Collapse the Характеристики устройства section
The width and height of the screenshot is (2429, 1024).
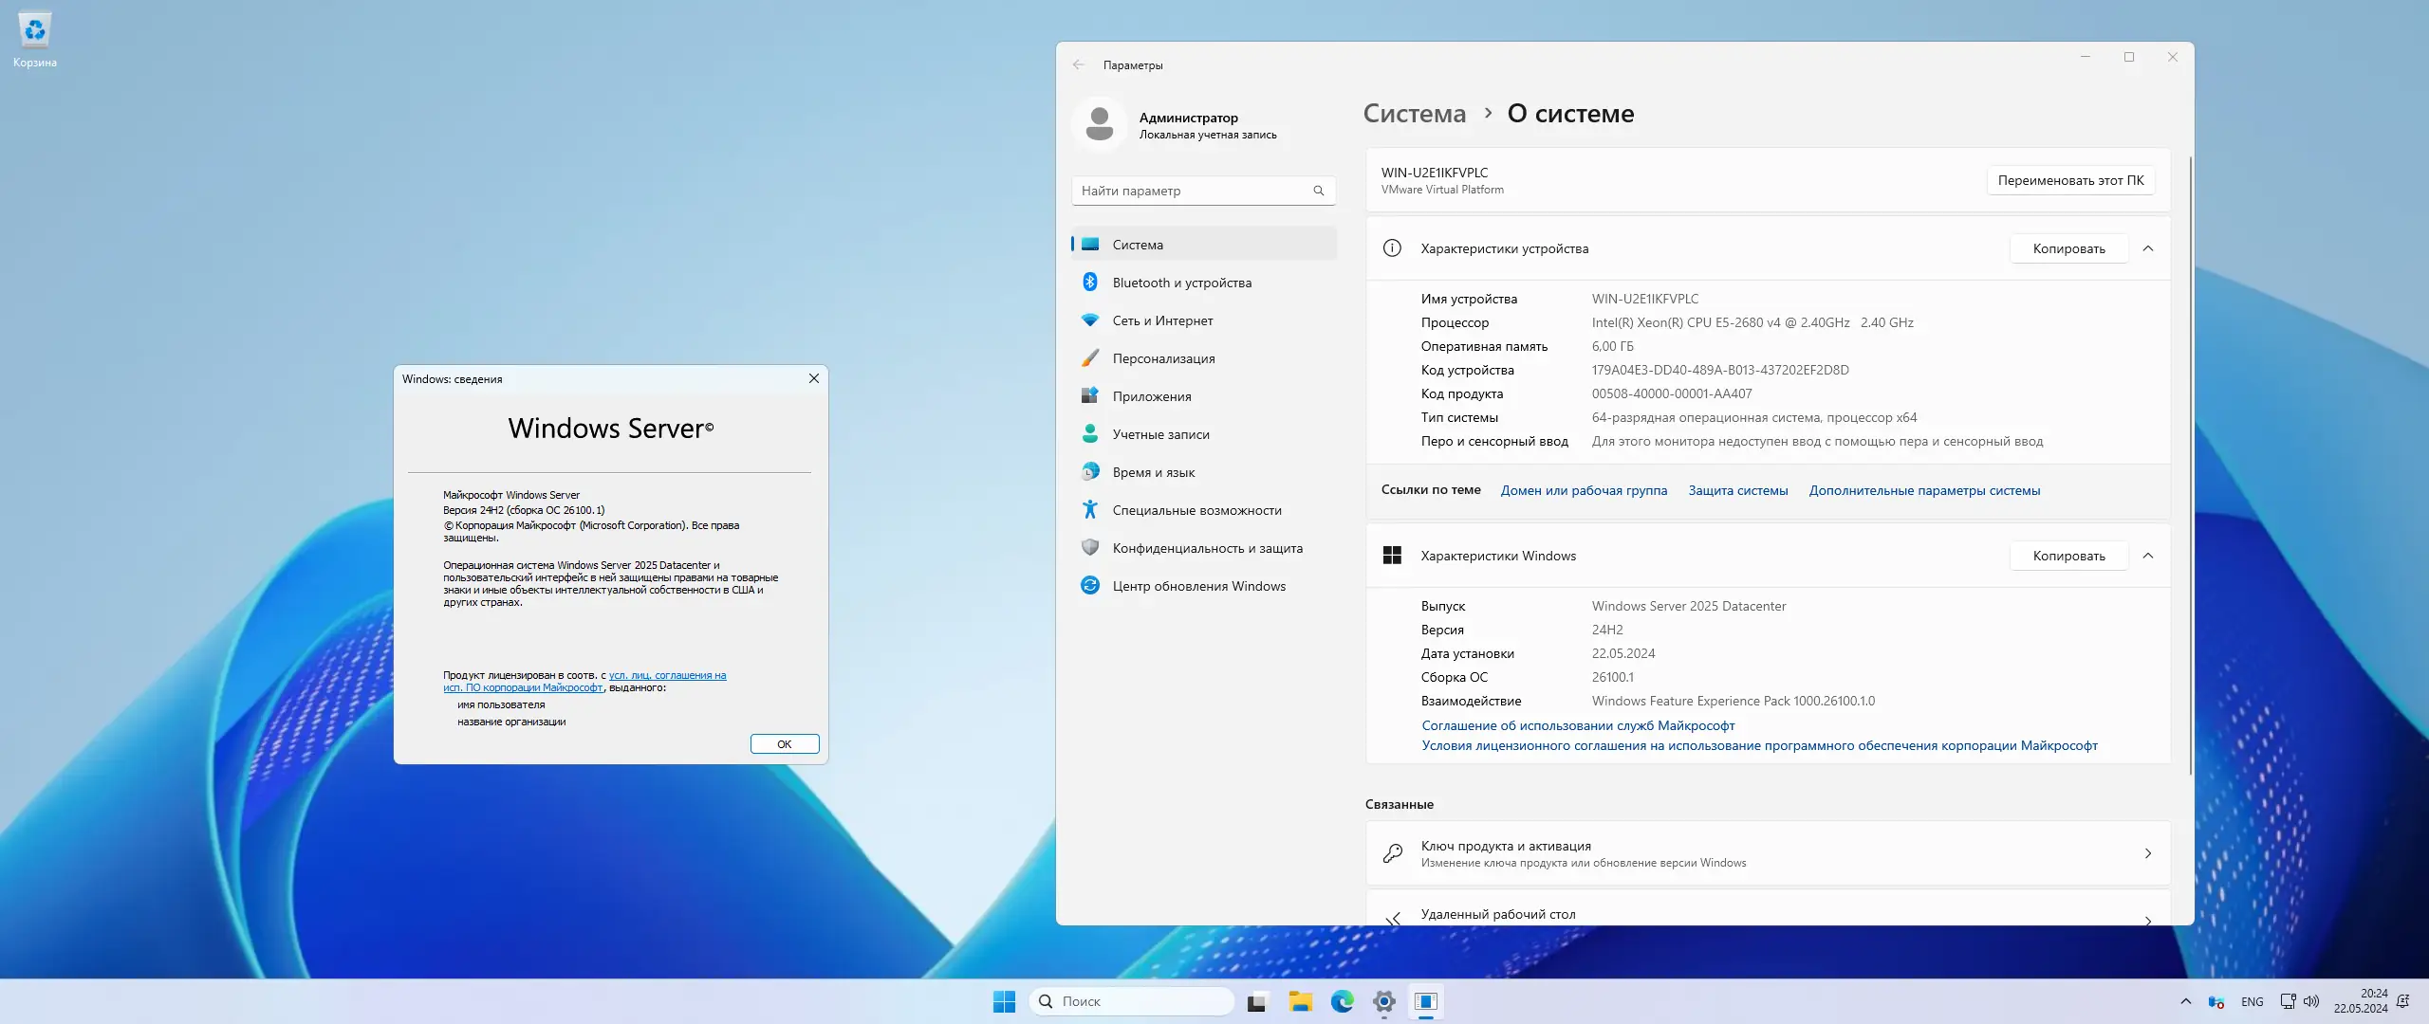(2149, 248)
